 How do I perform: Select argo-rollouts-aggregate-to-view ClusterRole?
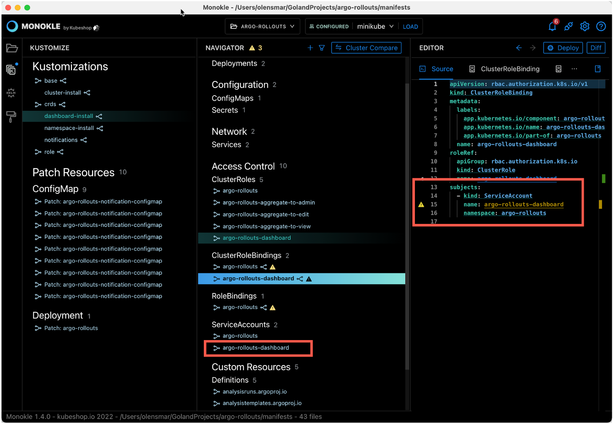click(267, 227)
